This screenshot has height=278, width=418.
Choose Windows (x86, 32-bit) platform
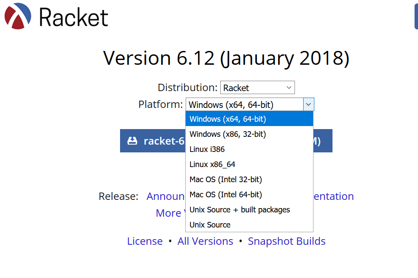pyautogui.click(x=228, y=134)
